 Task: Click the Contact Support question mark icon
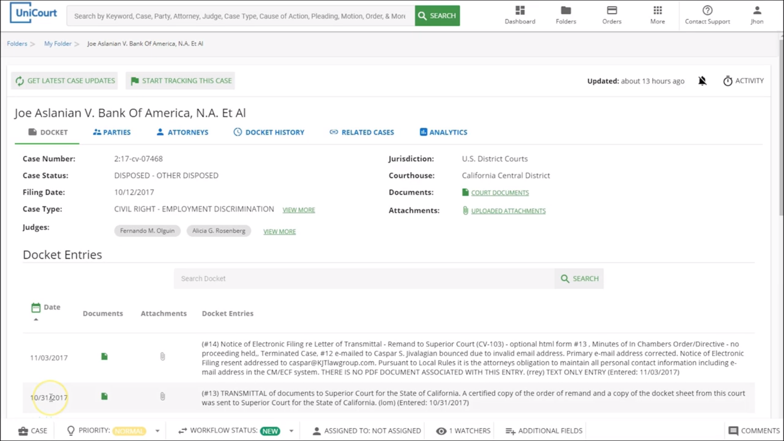coord(707,11)
